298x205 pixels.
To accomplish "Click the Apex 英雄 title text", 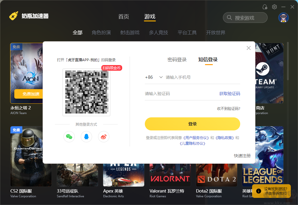I will [x=113, y=191].
